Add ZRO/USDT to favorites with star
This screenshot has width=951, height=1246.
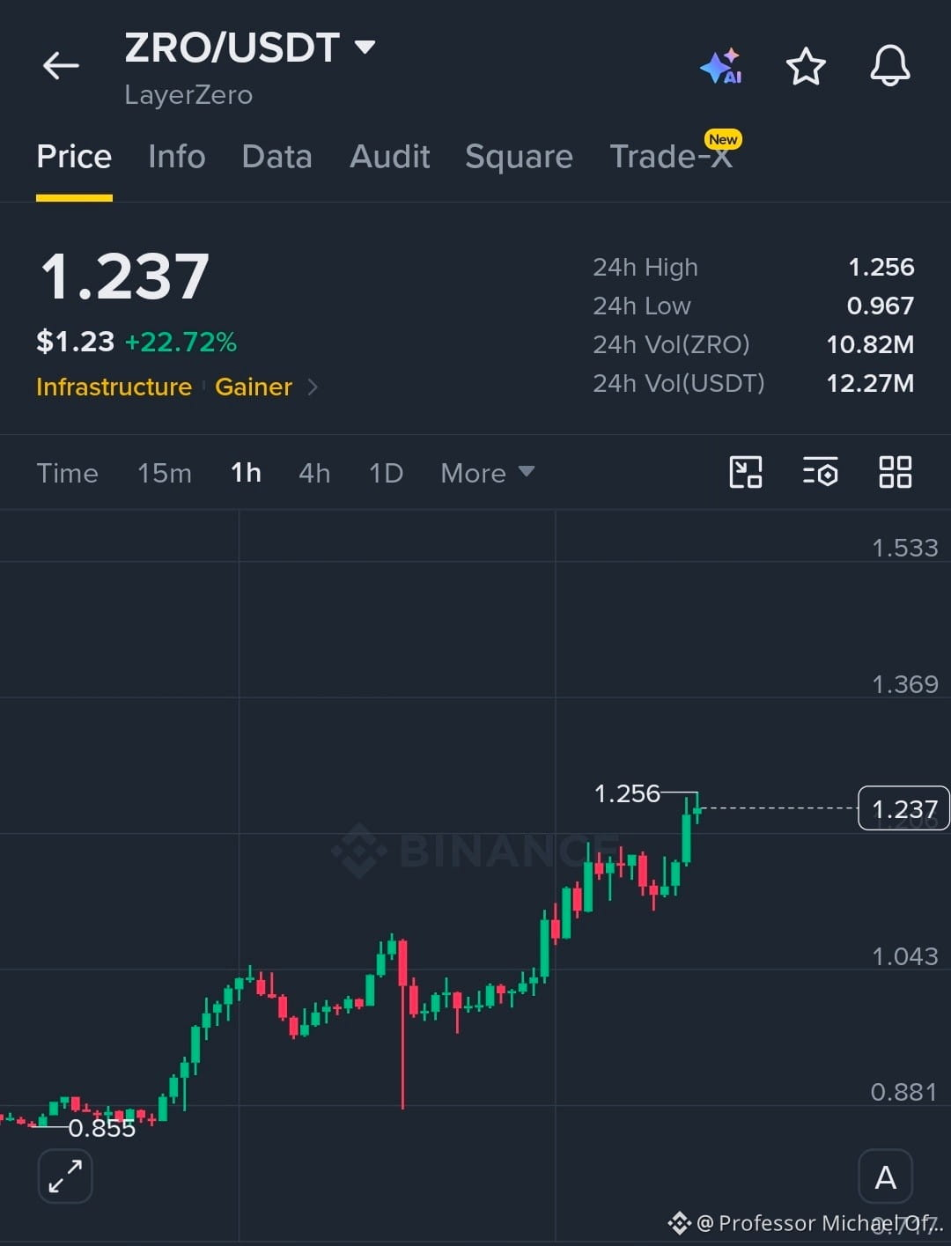tap(806, 66)
